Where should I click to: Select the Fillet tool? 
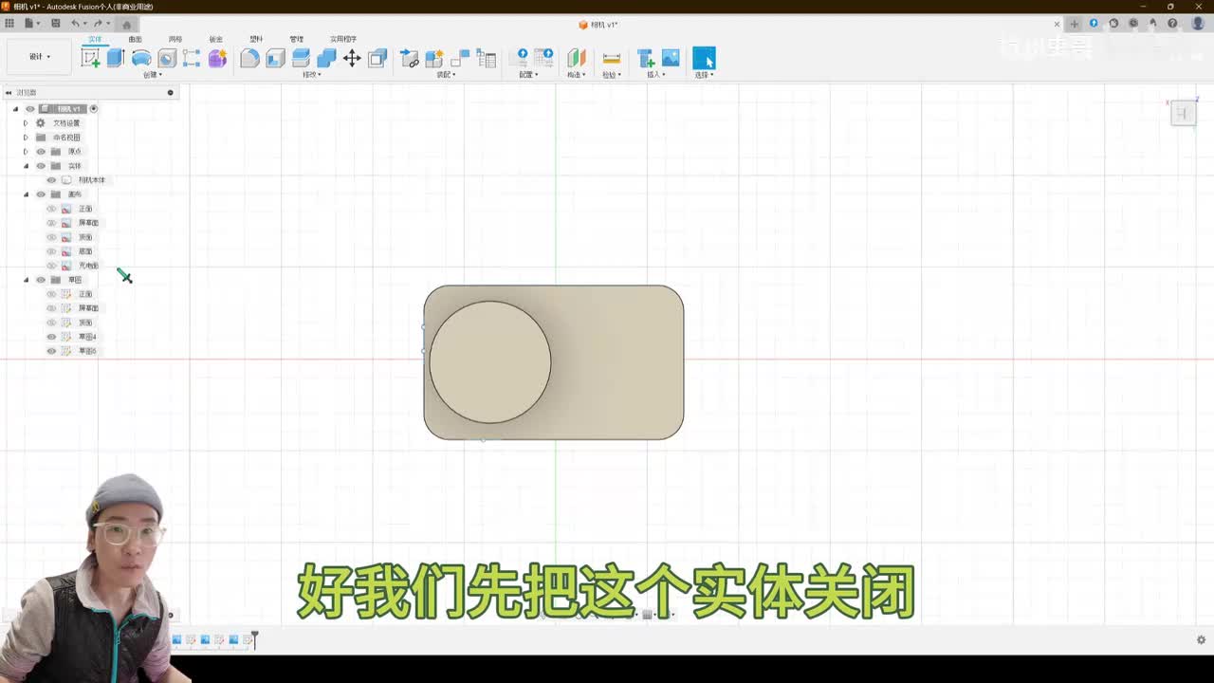(x=249, y=58)
